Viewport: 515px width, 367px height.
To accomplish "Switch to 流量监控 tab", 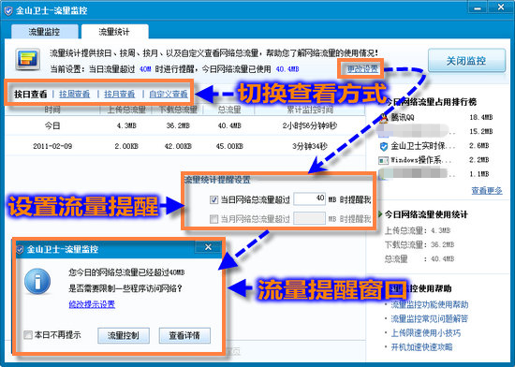I will [44, 32].
